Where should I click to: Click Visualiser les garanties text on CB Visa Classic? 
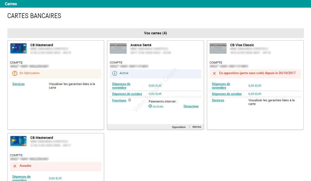271,102
